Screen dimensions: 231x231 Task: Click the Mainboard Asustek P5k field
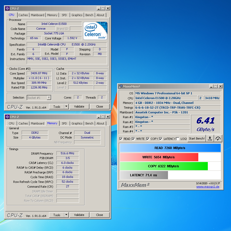177,112
